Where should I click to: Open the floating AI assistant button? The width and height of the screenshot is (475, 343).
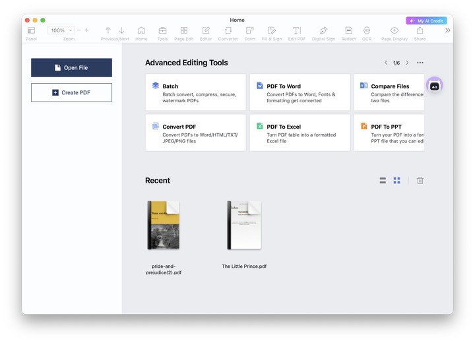click(x=434, y=86)
